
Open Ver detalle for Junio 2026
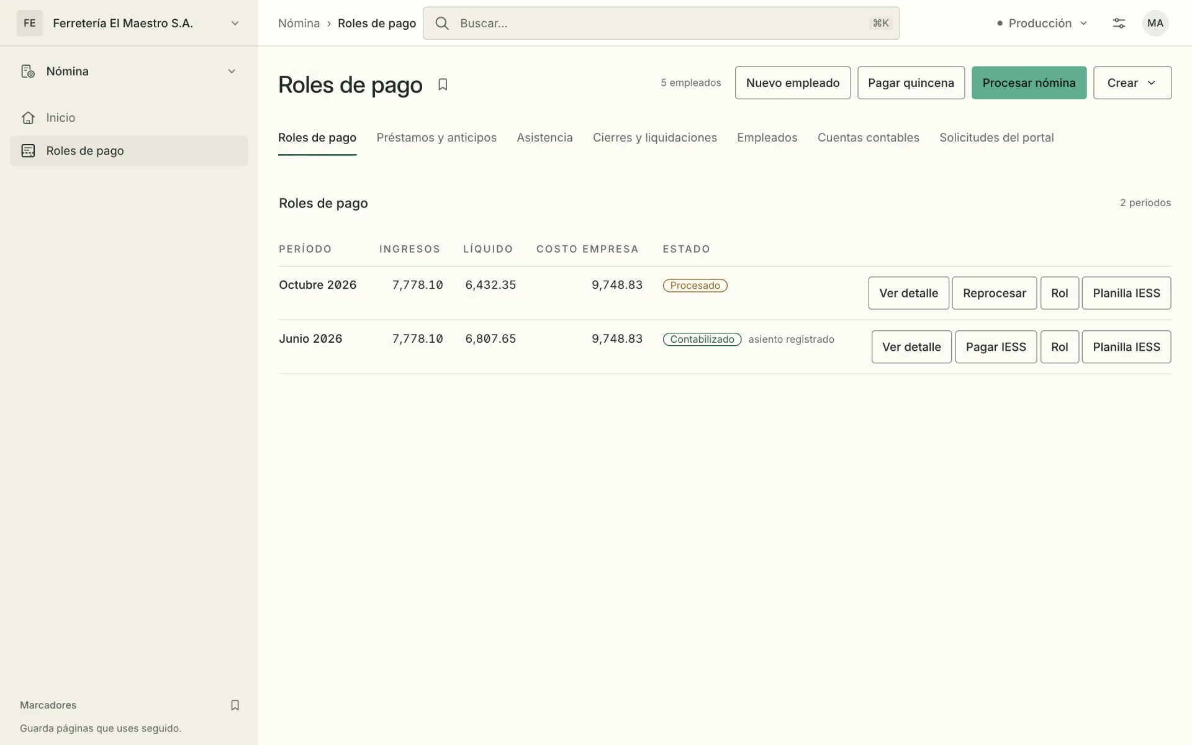pos(911,347)
